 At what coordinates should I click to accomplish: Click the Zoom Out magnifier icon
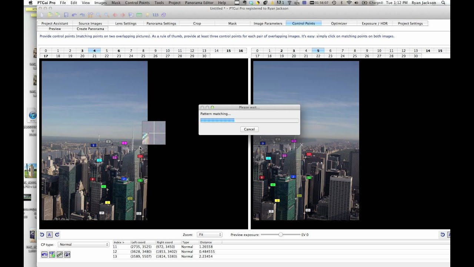[107, 15]
